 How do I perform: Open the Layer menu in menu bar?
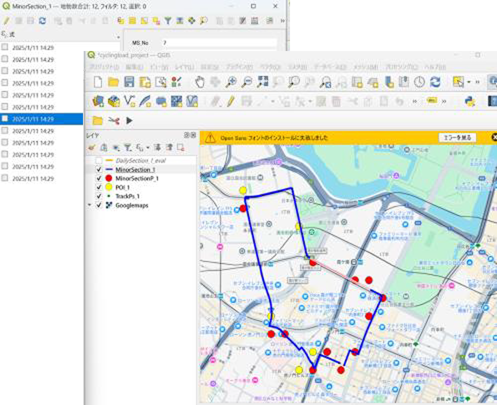point(184,67)
